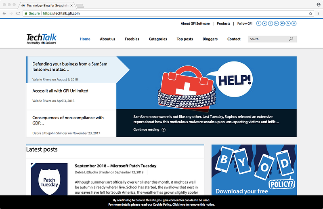Click the HELP ransomware featured image
Viewport: 323px width, 209px height.
pos(206,83)
